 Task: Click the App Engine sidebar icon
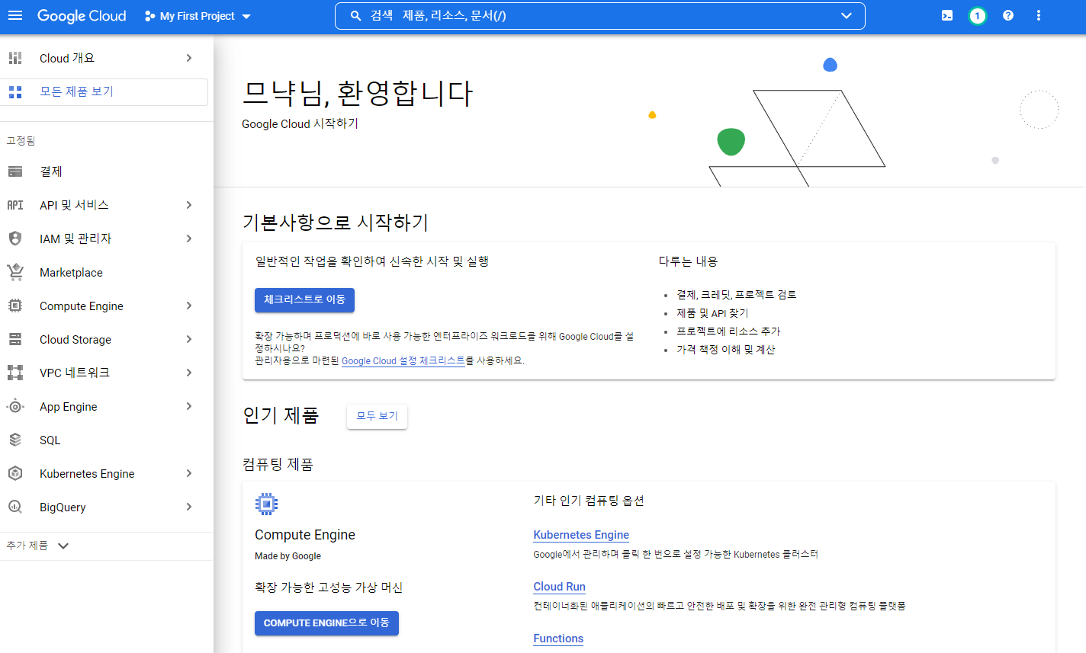[15, 406]
